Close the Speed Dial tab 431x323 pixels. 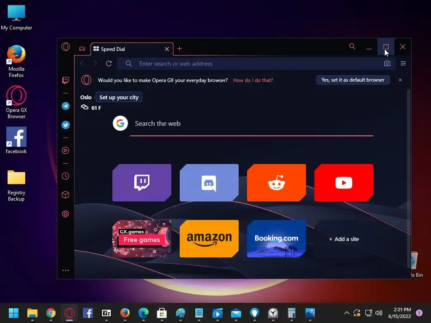click(167, 49)
